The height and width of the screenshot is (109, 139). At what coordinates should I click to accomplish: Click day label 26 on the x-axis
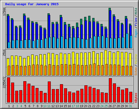pyautogui.click(x=110, y=106)
